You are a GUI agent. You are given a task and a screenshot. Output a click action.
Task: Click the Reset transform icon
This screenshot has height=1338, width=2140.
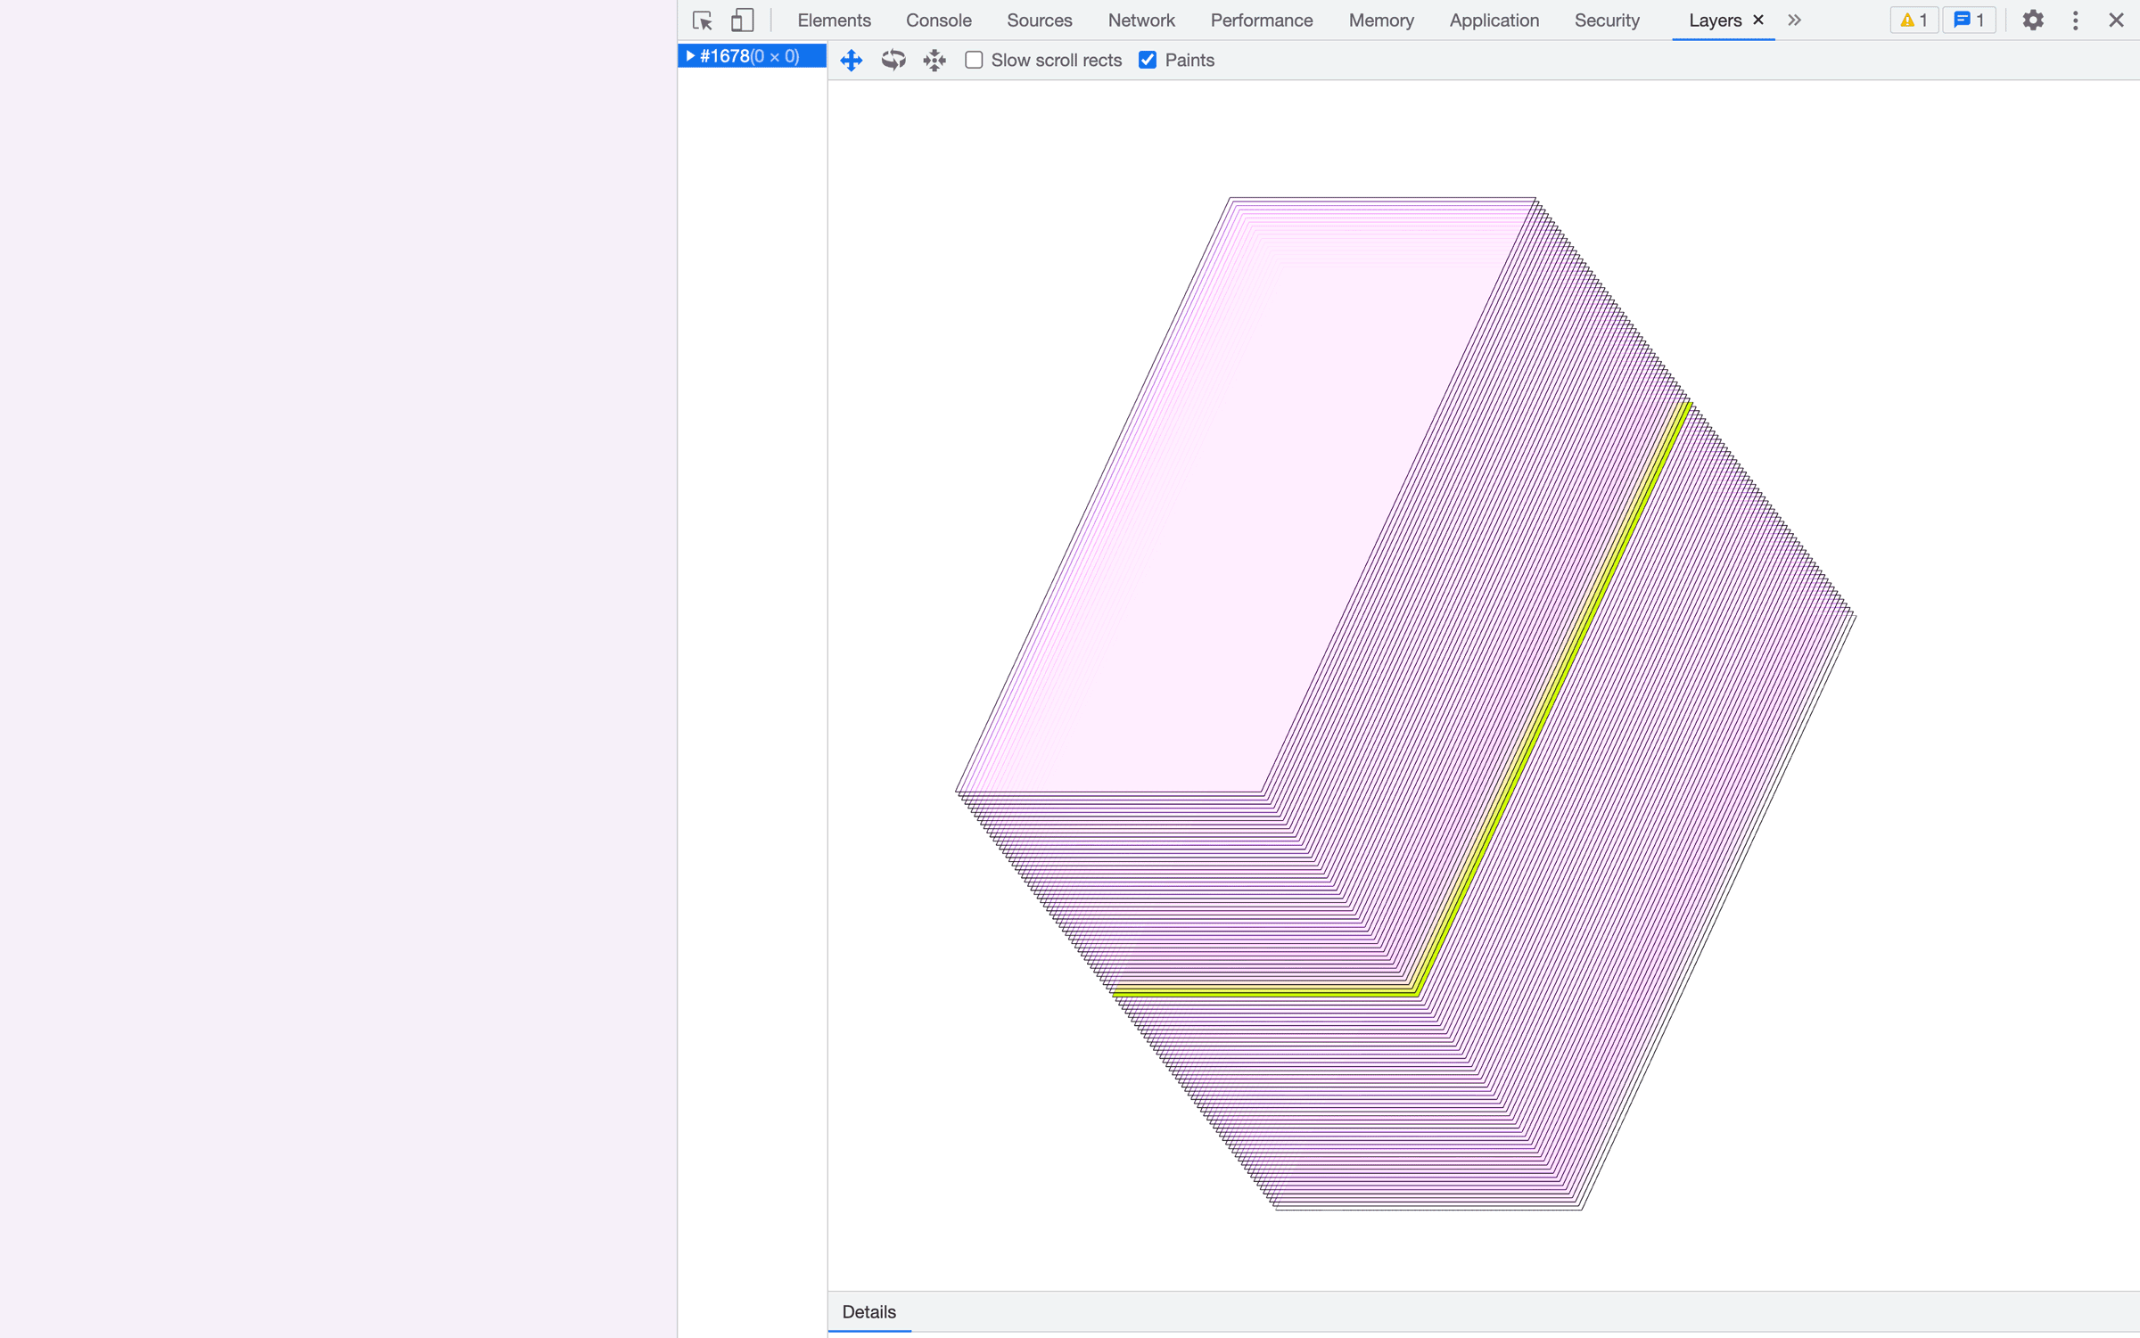pos(934,60)
